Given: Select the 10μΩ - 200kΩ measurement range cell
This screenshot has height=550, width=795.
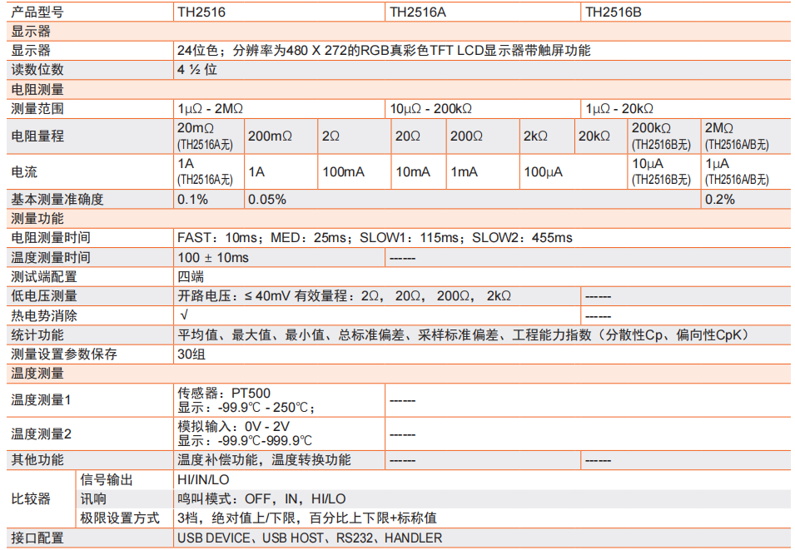Looking at the screenshot, I should [431, 109].
